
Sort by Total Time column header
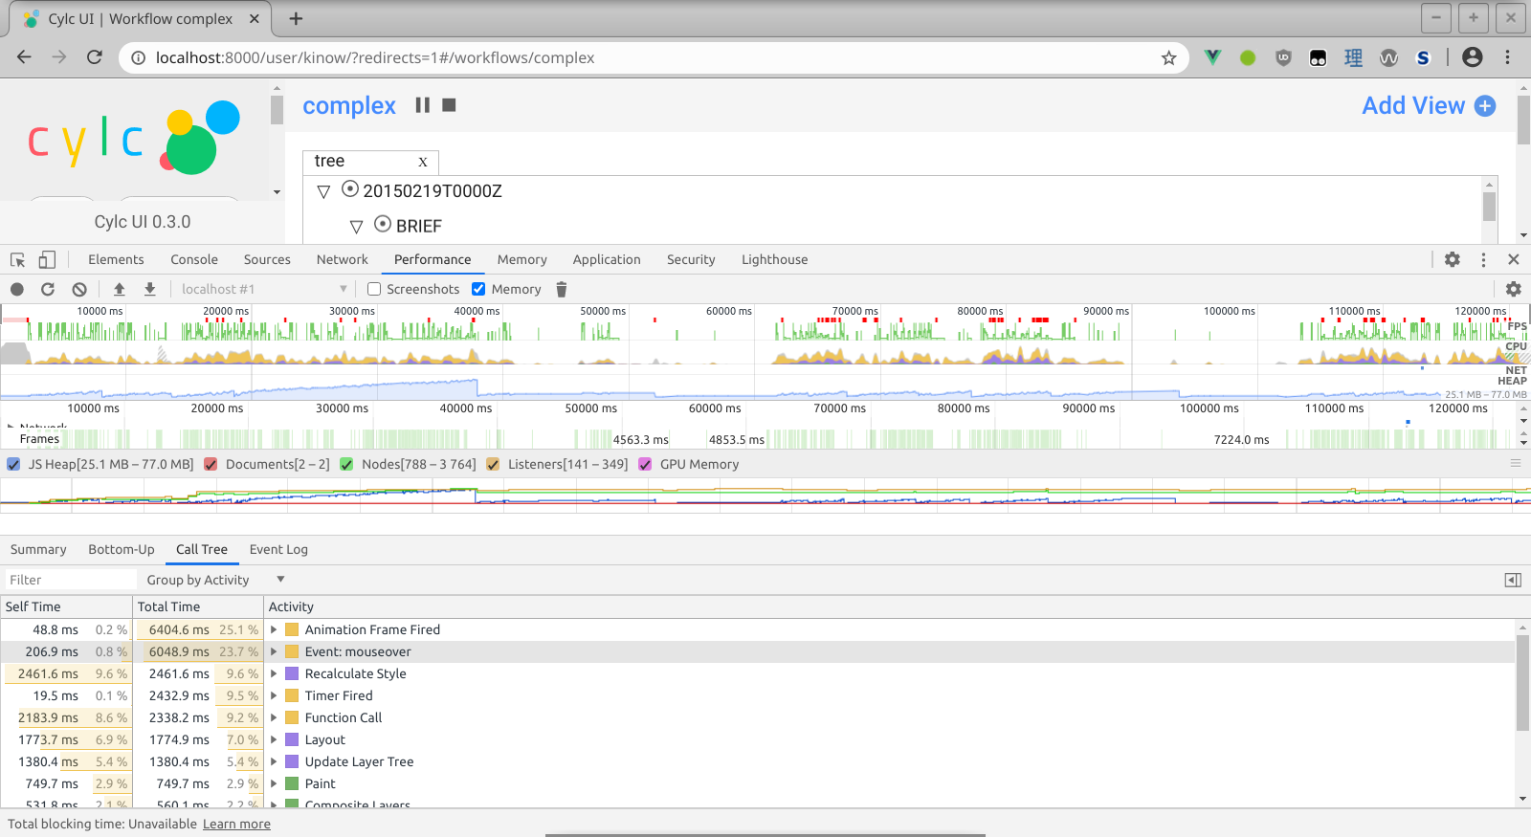[x=198, y=606]
